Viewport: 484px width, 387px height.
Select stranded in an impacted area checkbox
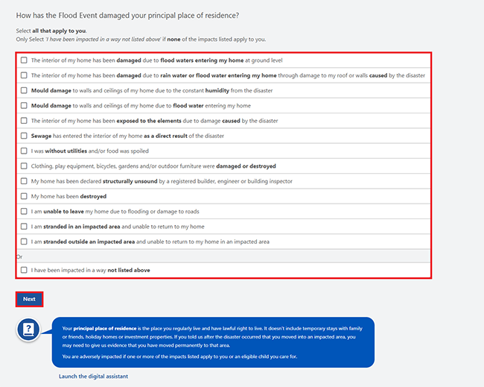(x=24, y=226)
